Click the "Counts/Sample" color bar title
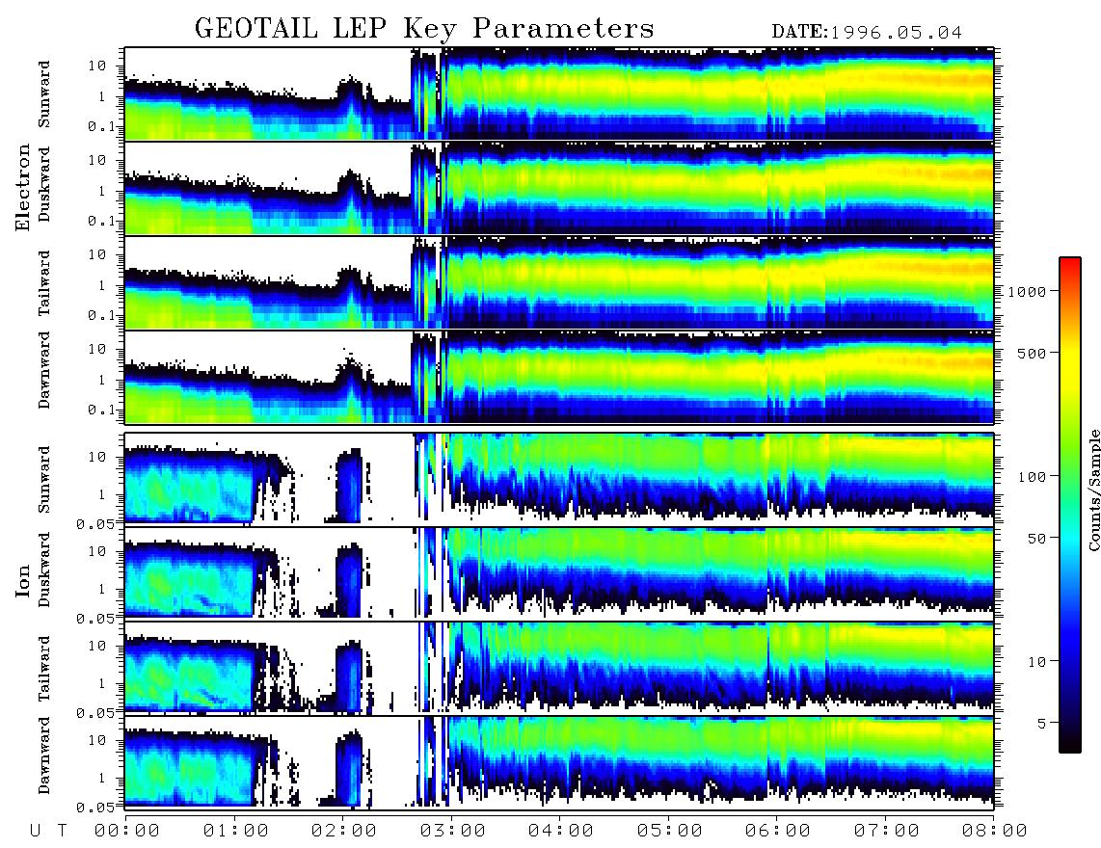The image size is (1101, 848). (1094, 490)
